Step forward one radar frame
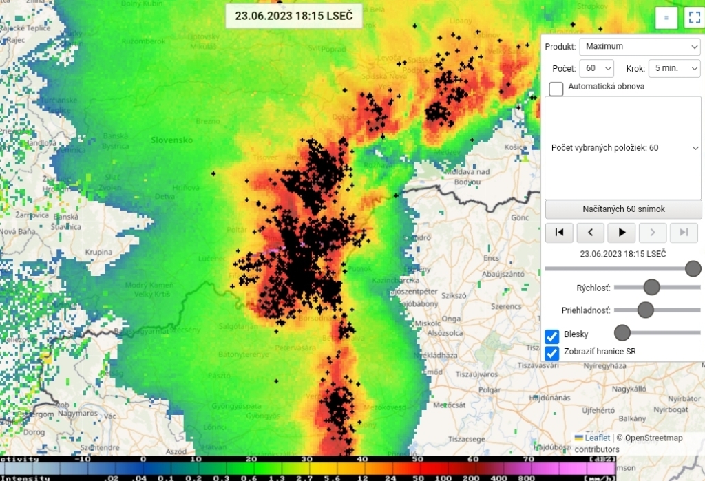The image size is (705, 481). (653, 233)
